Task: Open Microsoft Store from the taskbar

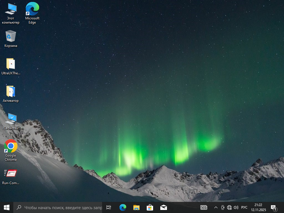Action: tap(150, 207)
